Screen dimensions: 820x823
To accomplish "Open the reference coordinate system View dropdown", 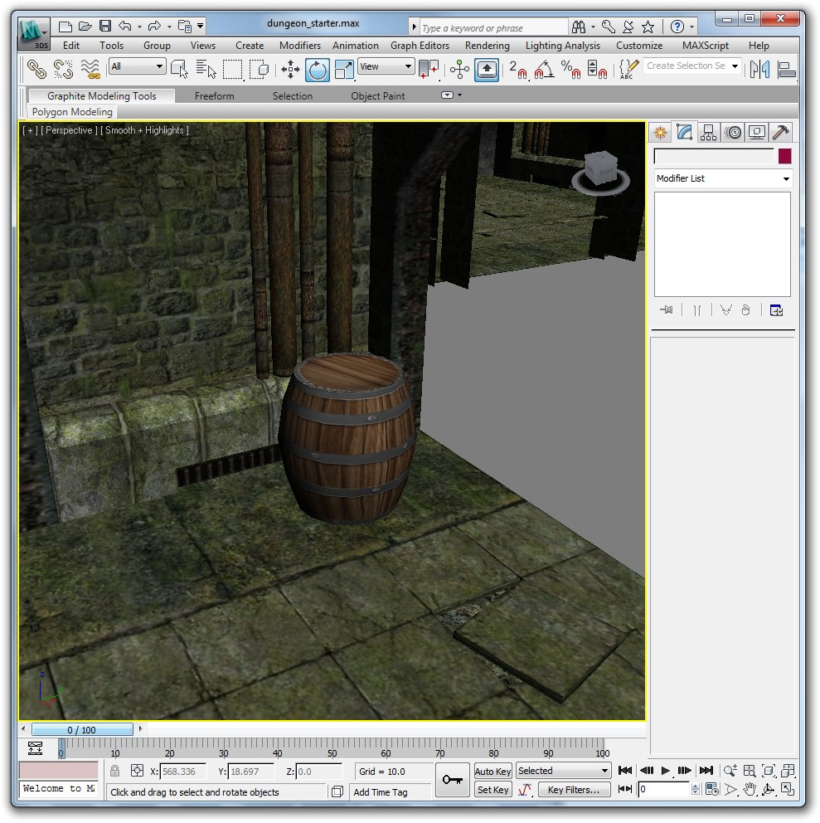I will tap(386, 66).
